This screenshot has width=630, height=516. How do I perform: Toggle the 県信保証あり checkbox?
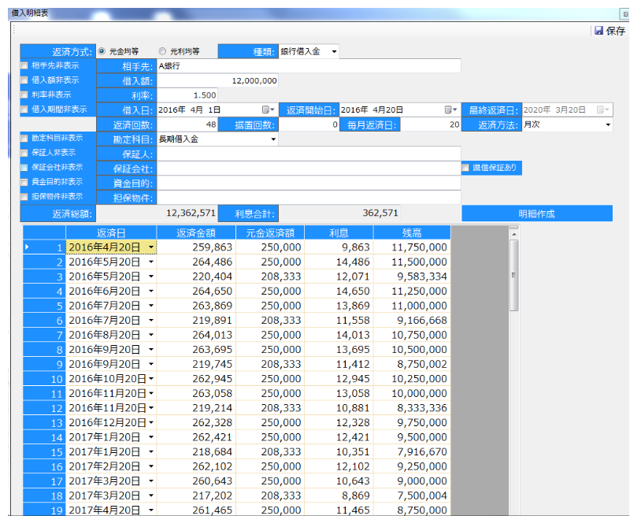click(x=466, y=168)
